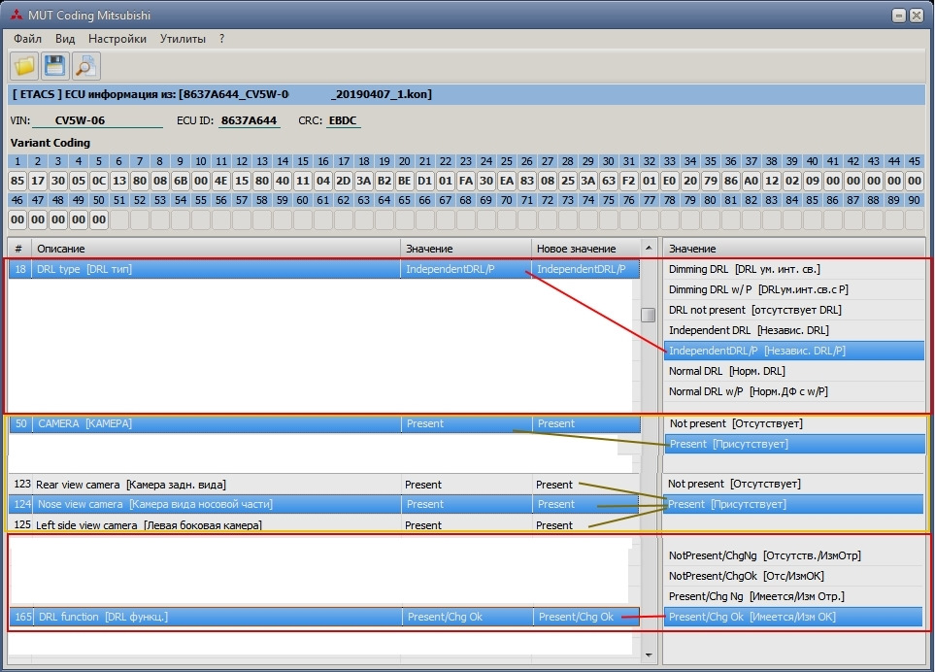Select coding byte 31 value F2
This screenshot has height=672, width=935.
tap(628, 181)
